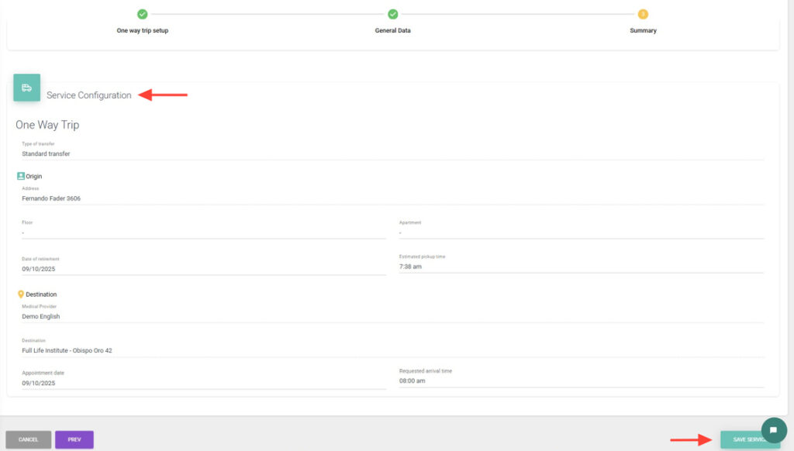794x451 pixels.
Task: Go to General Data step label
Action: [393, 31]
